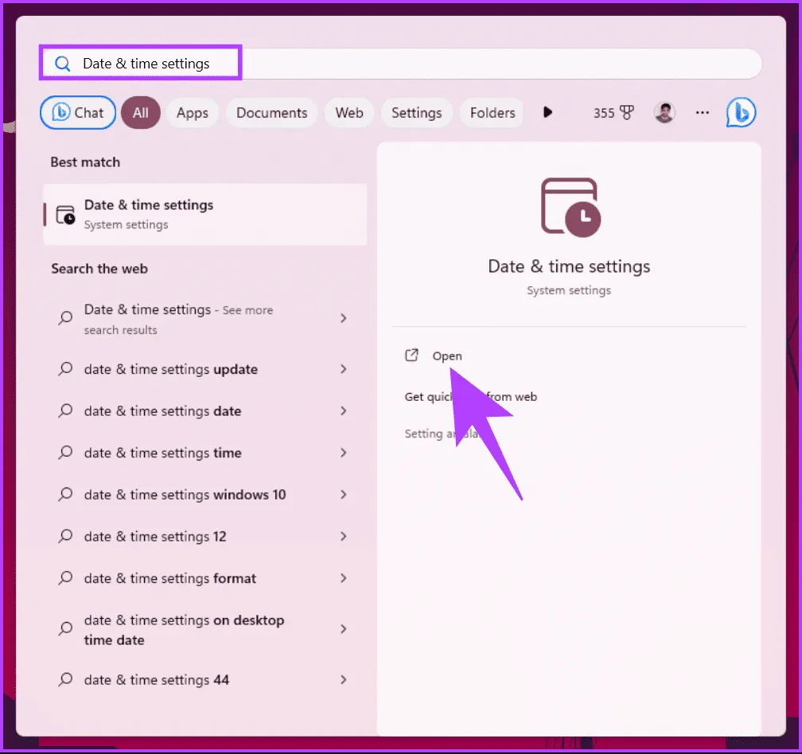The width and height of the screenshot is (802, 754).
Task: Select 'date & time settings 44' web suggestion
Action: coord(156,680)
